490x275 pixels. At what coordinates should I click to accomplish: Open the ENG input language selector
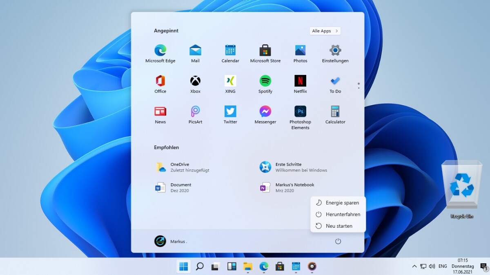point(443,266)
